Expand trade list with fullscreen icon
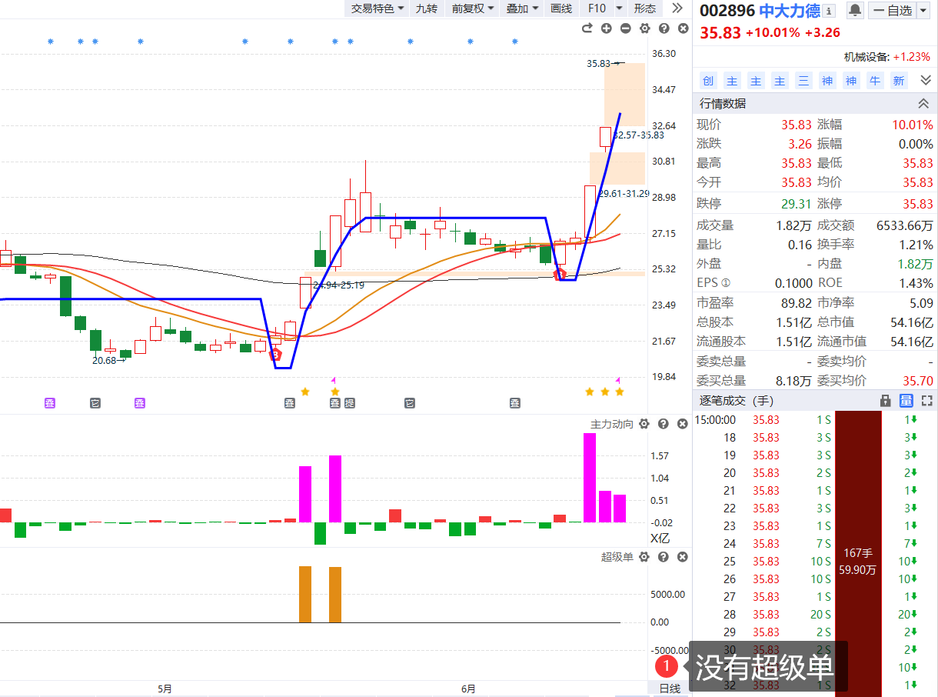Screen dimensions: 938x697 pyautogui.click(x=926, y=400)
